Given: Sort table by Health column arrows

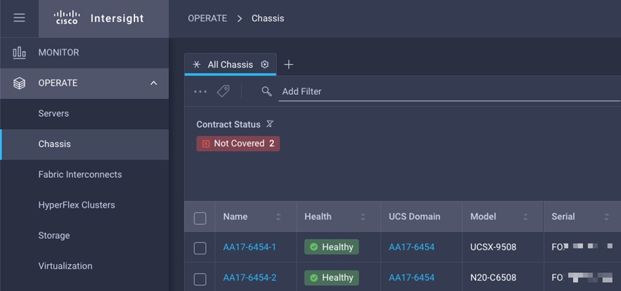Looking at the screenshot, I should [363, 217].
